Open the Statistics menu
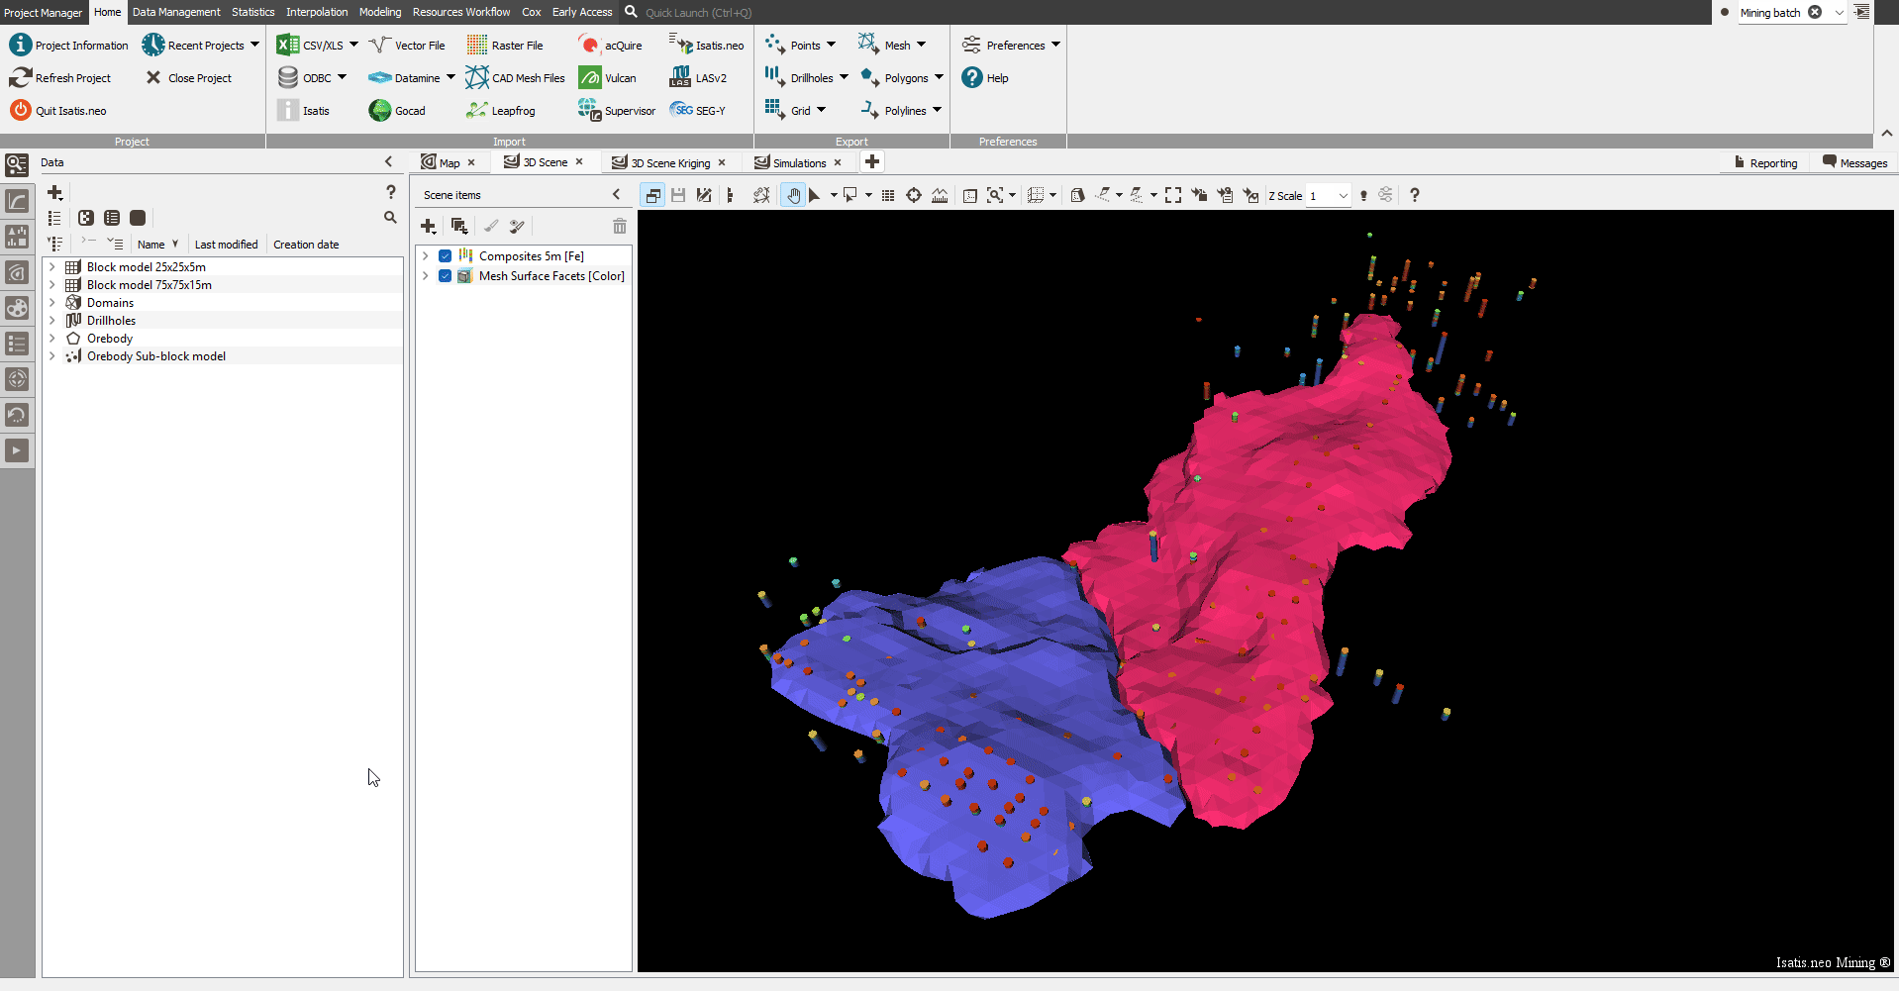1899x991 pixels. pyautogui.click(x=252, y=12)
